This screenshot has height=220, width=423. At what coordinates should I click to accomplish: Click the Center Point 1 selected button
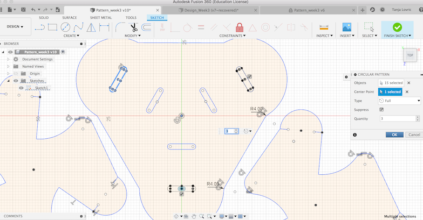coord(390,91)
